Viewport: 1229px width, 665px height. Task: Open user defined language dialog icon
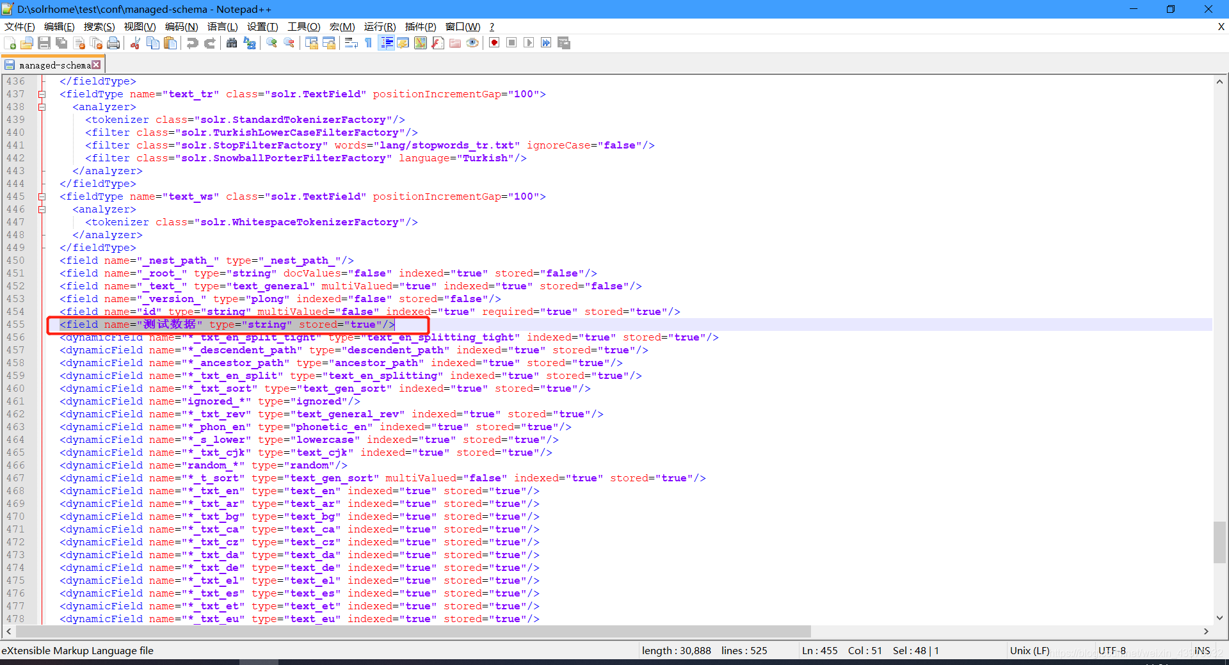[403, 43]
